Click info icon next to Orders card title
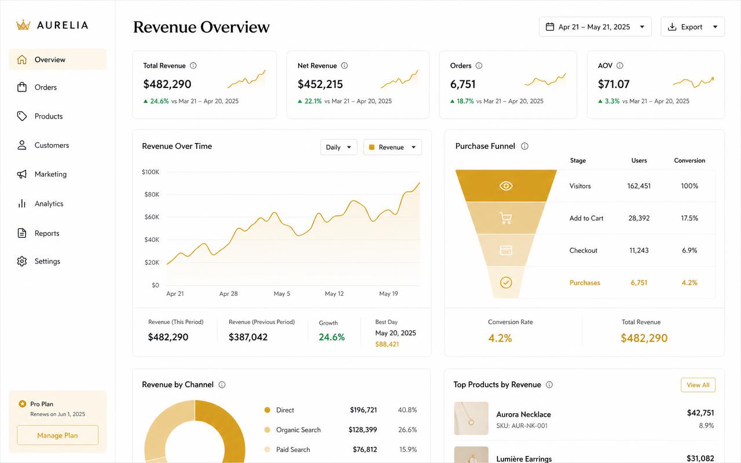 point(479,65)
